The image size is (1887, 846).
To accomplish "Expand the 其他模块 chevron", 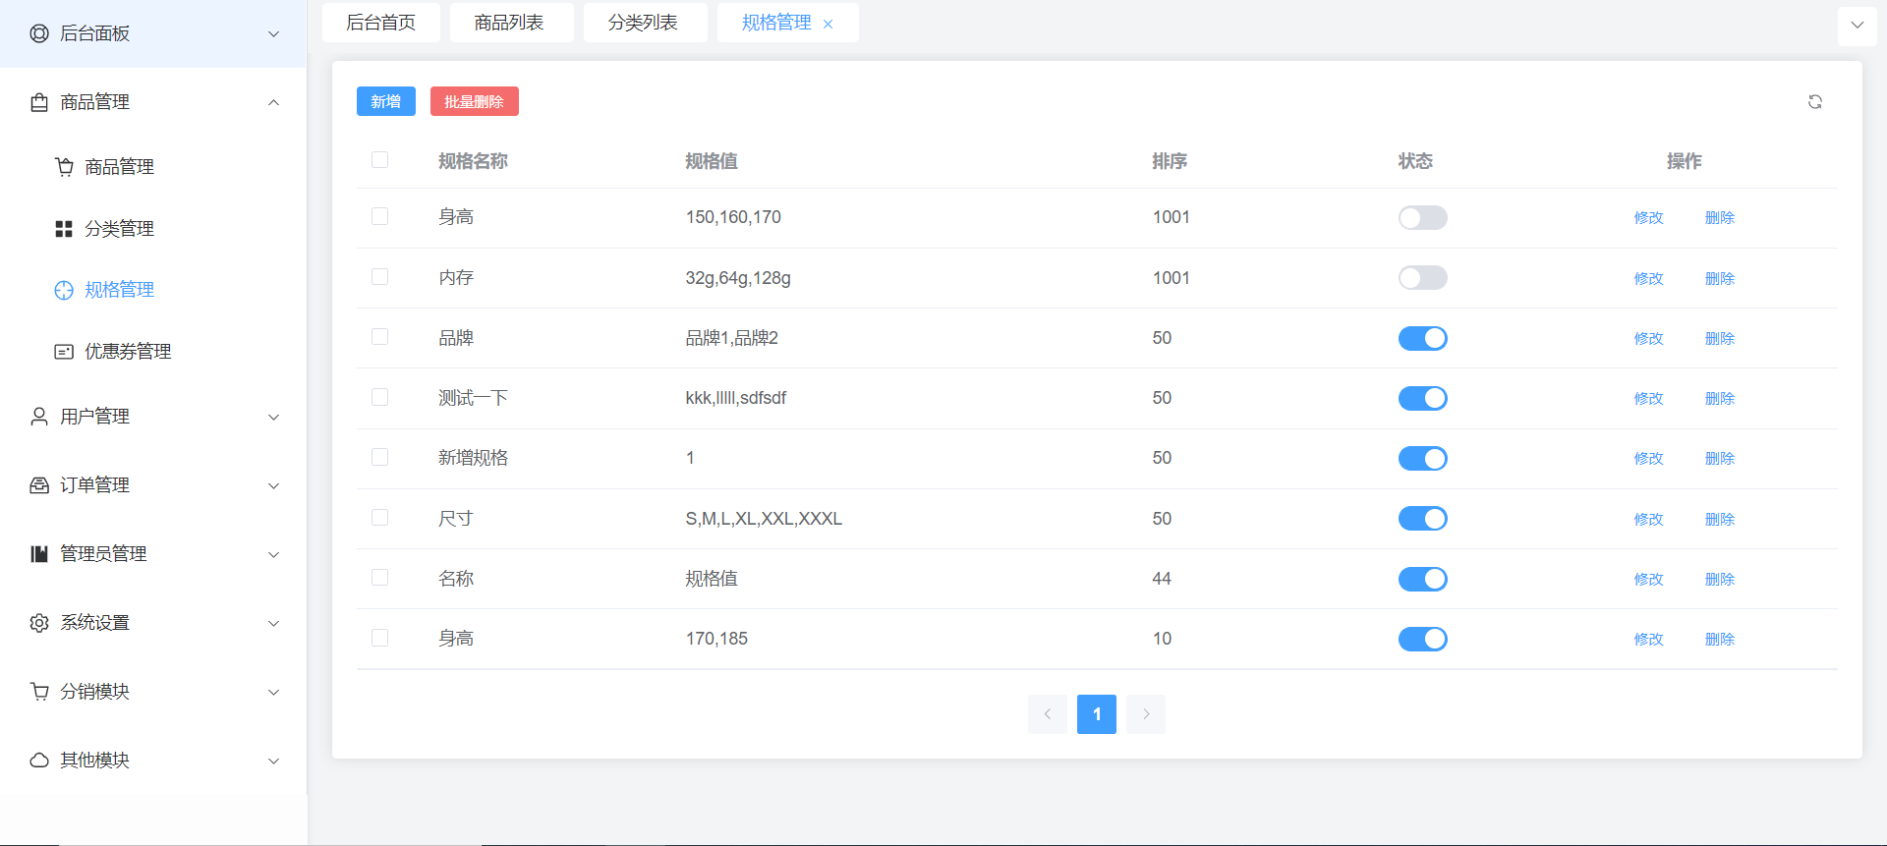I will [274, 761].
